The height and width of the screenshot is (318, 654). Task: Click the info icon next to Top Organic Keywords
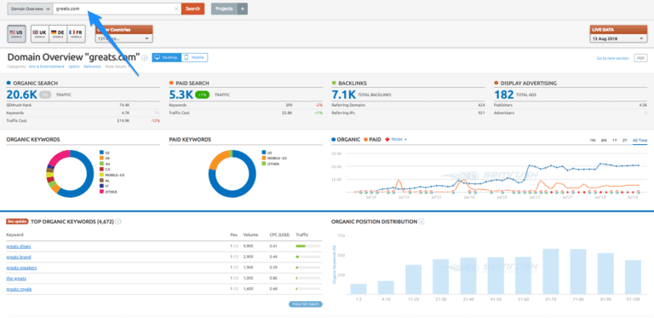point(118,222)
